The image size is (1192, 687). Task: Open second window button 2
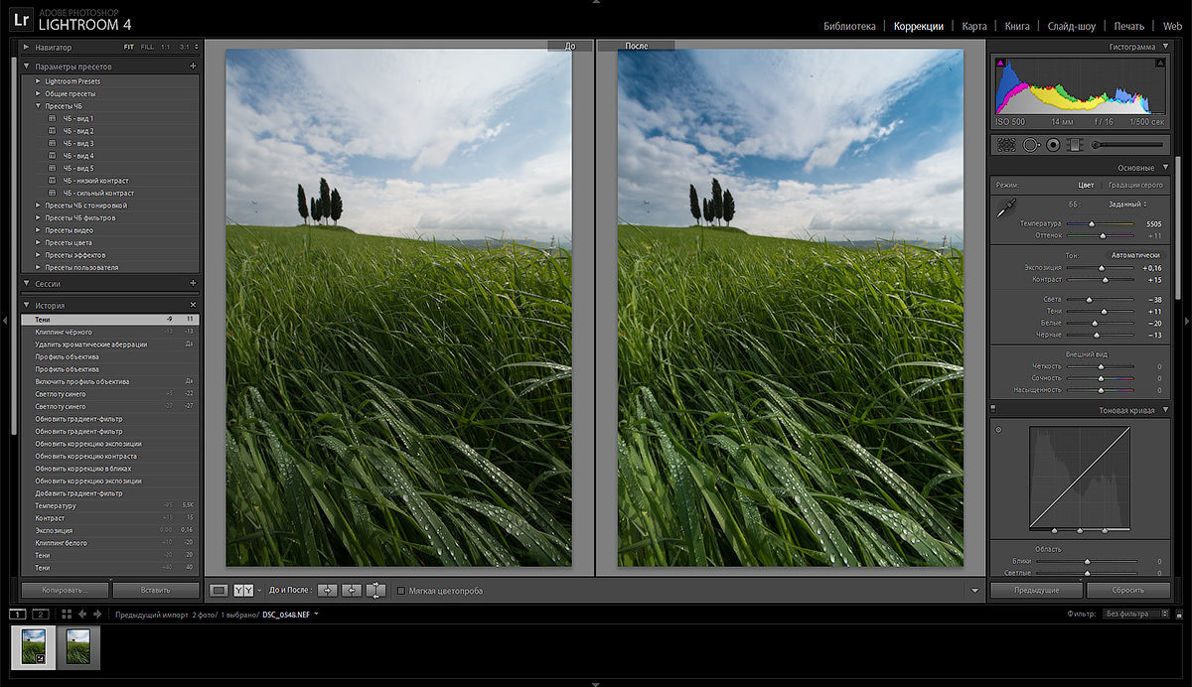(x=41, y=614)
